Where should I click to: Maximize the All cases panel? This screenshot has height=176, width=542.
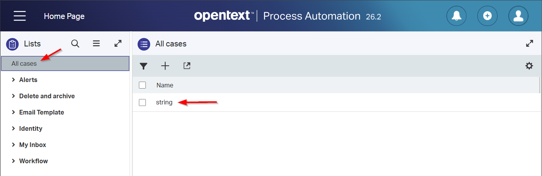click(530, 44)
